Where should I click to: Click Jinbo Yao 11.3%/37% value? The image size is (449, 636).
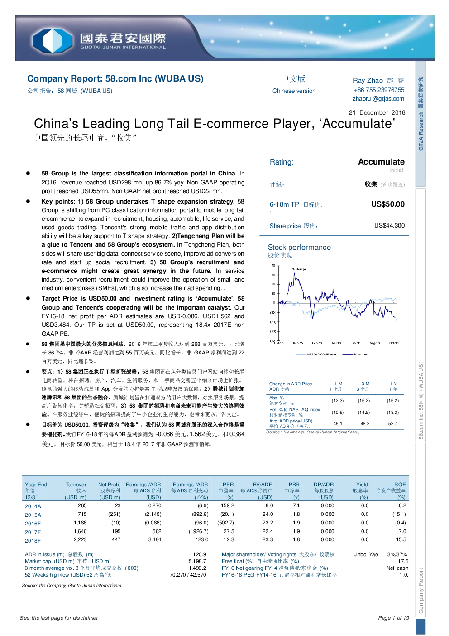[380, 554]
